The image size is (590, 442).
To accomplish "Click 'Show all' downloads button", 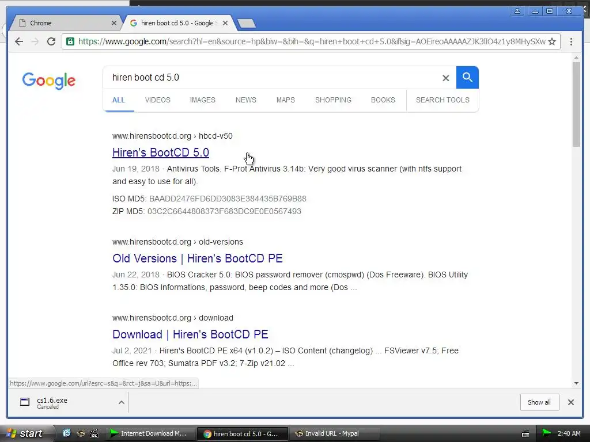I will (539, 402).
